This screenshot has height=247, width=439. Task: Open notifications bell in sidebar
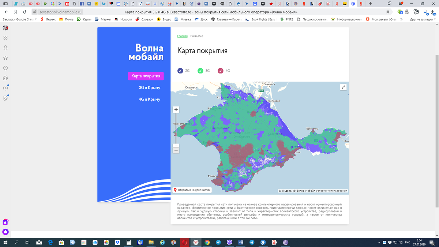point(5,48)
